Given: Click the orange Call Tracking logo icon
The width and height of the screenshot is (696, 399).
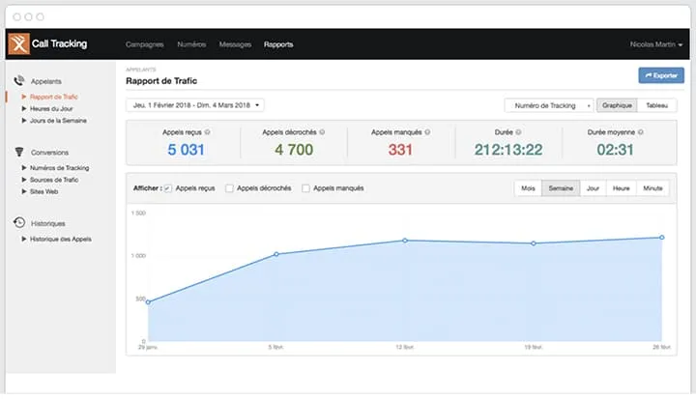Looking at the screenshot, I should point(18,43).
